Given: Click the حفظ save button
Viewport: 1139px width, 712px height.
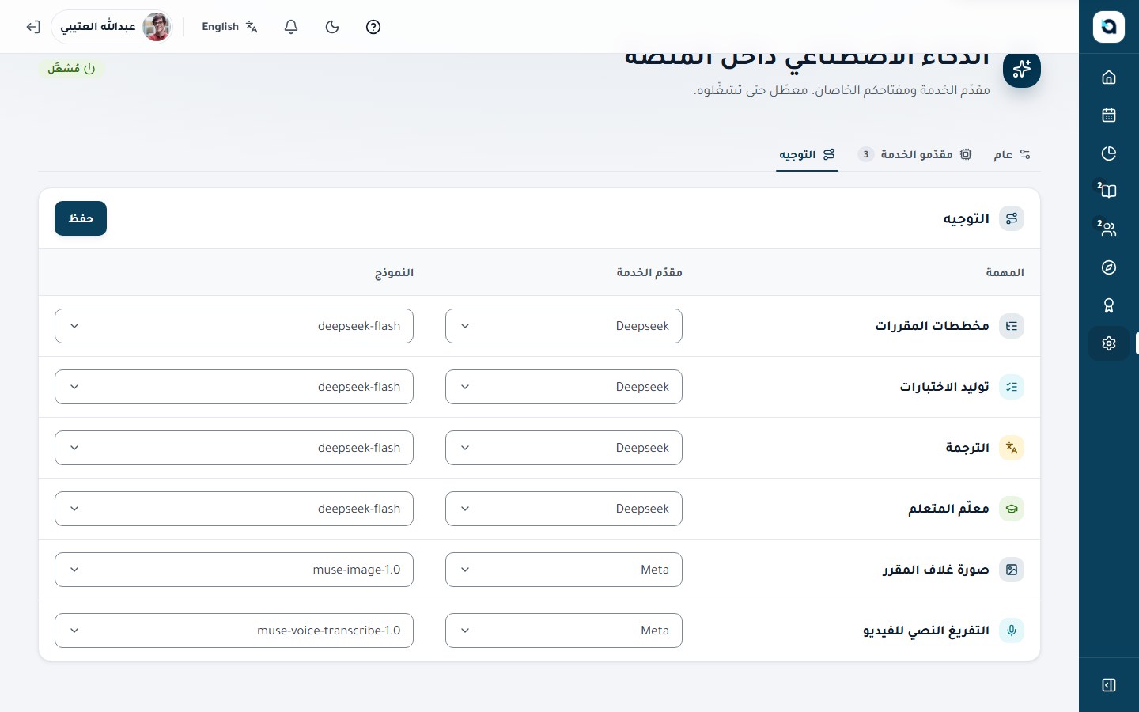Looking at the screenshot, I should pos(81,218).
